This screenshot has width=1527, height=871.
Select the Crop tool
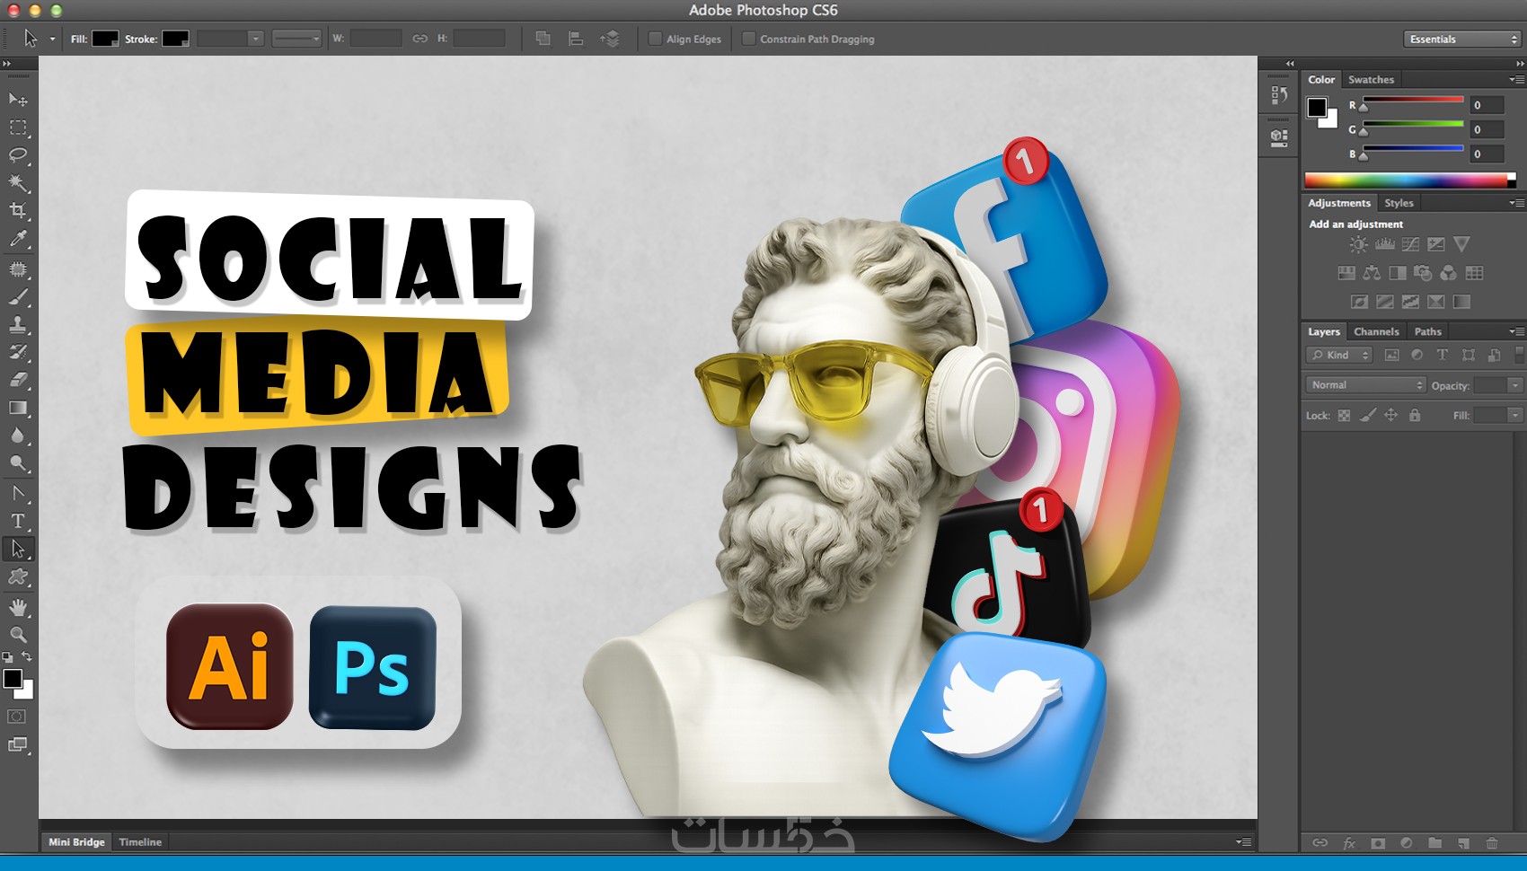(x=18, y=211)
